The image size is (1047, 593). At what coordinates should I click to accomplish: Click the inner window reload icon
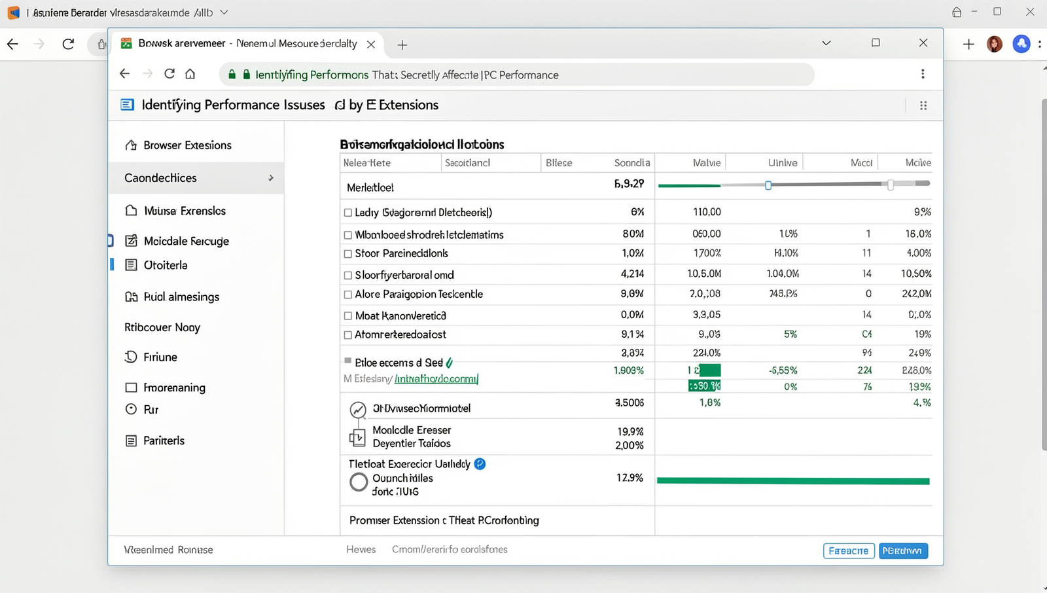click(x=169, y=74)
